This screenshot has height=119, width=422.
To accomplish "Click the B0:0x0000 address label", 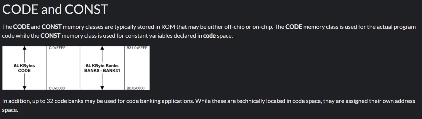I will (136, 88).
